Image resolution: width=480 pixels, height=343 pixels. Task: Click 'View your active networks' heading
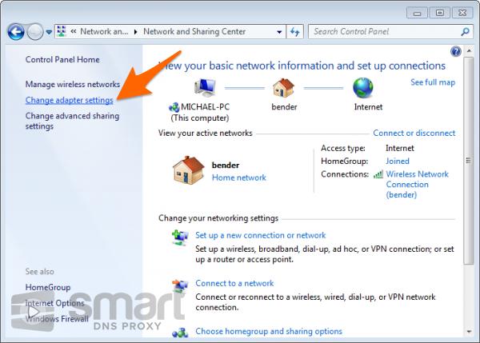(206, 133)
